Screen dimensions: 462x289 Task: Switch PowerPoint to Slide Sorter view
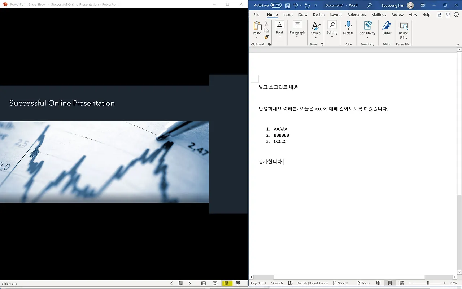click(x=215, y=283)
